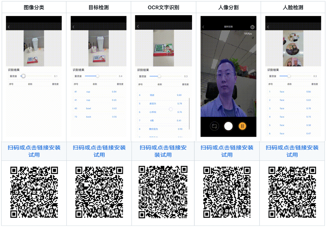Select the book row with 0.55
This screenshot has width=327, height=228.
click(x=98, y=117)
